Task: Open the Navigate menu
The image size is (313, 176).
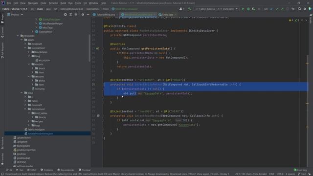Action: point(33,3)
